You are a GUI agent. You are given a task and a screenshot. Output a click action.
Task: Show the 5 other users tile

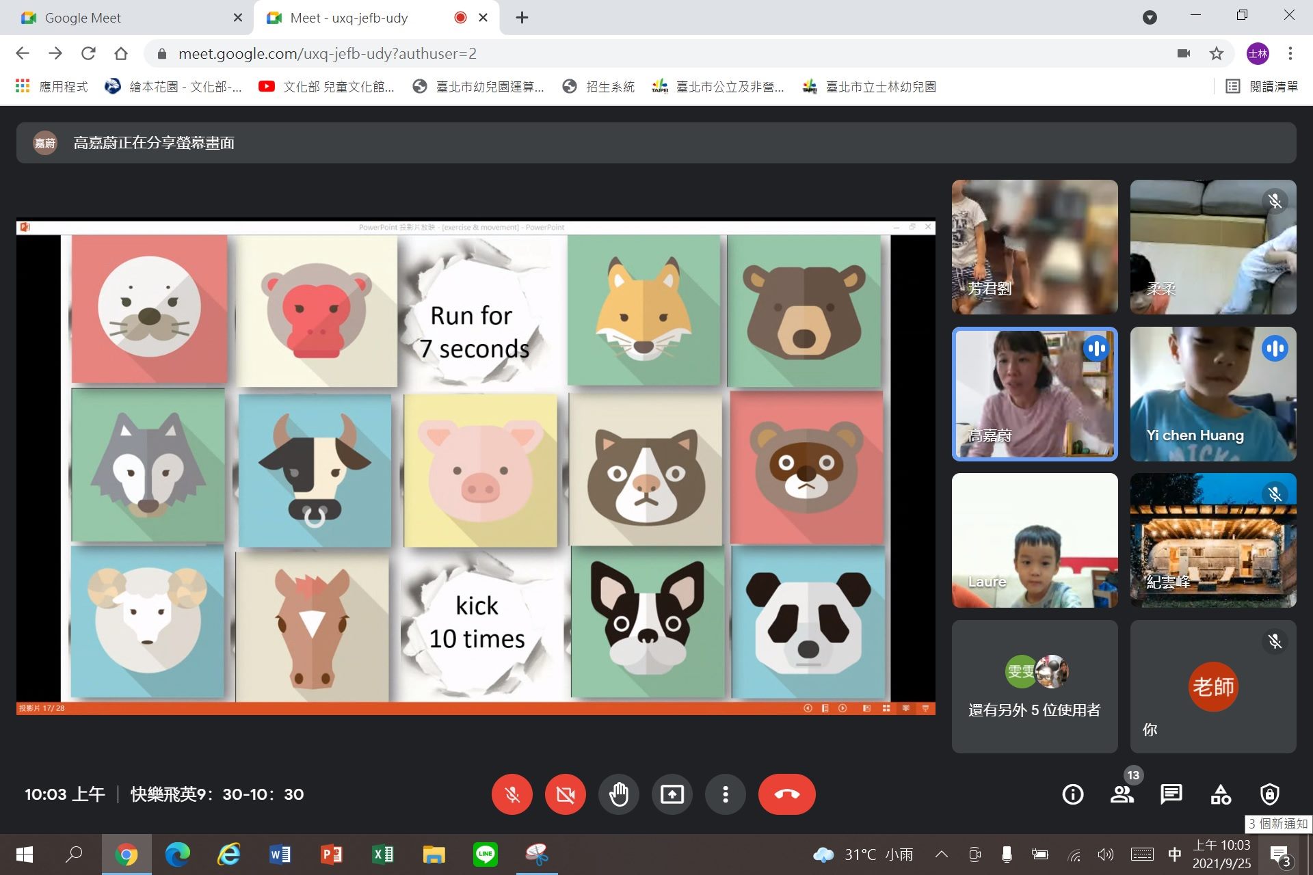[x=1035, y=686]
